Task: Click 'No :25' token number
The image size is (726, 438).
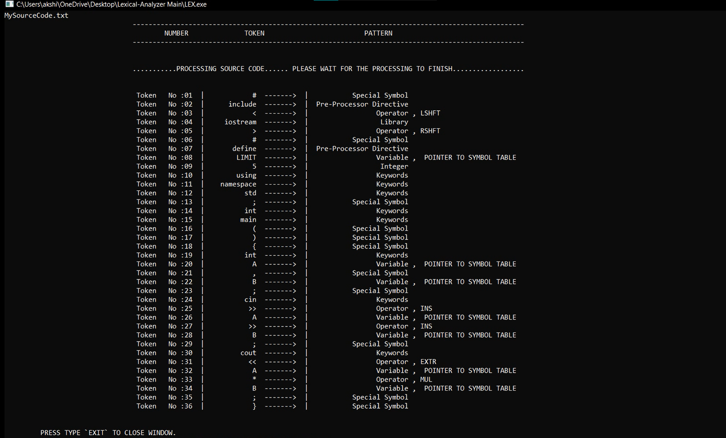Action: 180,308
